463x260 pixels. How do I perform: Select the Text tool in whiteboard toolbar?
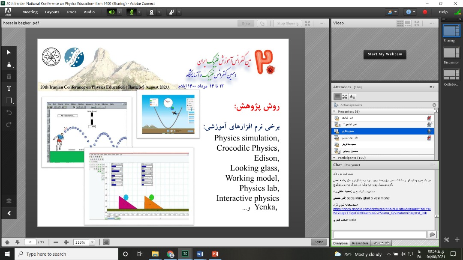[x=9, y=89]
